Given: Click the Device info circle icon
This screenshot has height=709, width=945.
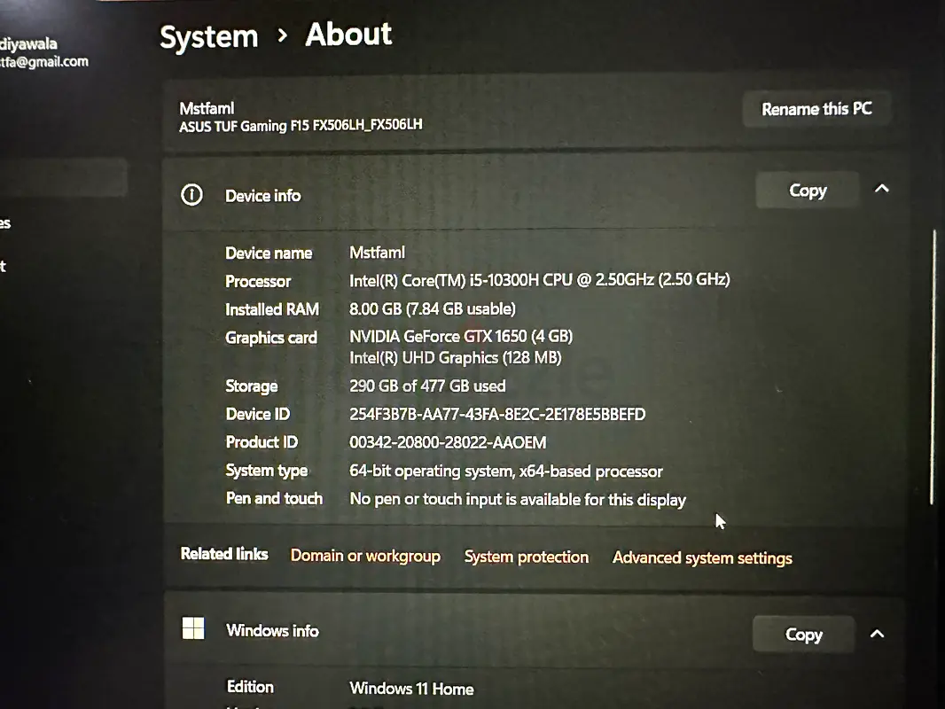Looking at the screenshot, I should [191, 195].
